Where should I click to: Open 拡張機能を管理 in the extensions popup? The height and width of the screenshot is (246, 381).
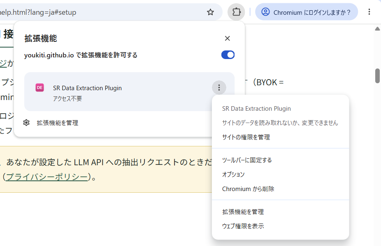pos(58,123)
